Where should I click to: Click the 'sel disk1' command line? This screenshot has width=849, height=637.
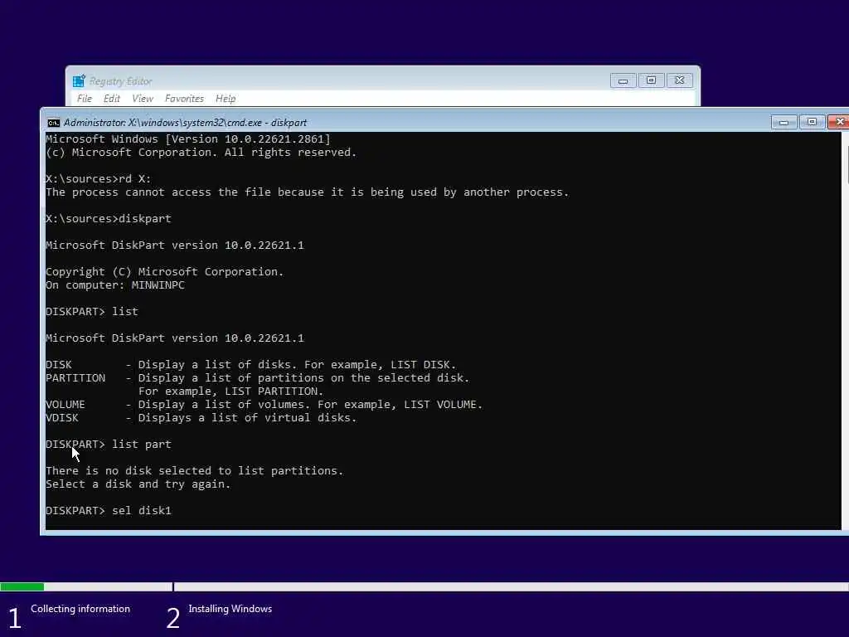[x=109, y=510]
